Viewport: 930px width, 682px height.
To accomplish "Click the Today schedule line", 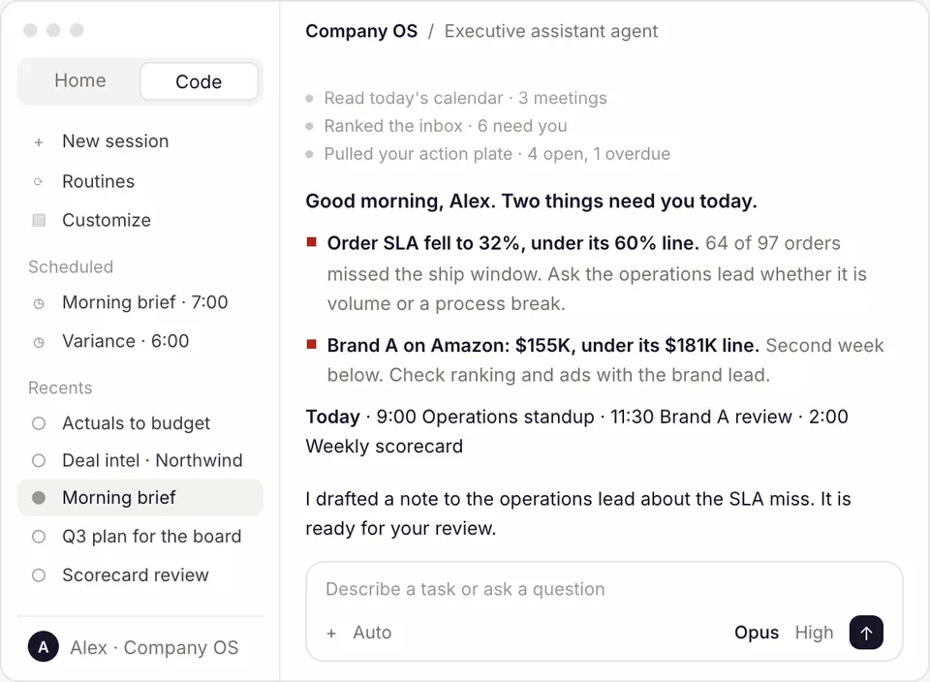I will point(577,431).
